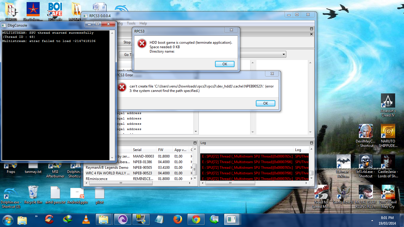Open Assassin's Creed IV desktop shortcut

[388, 105]
